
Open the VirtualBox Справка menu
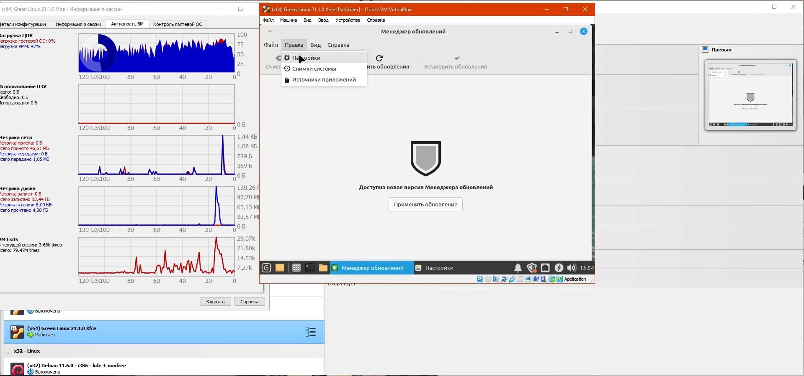pyautogui.click(x=376, y=20)
